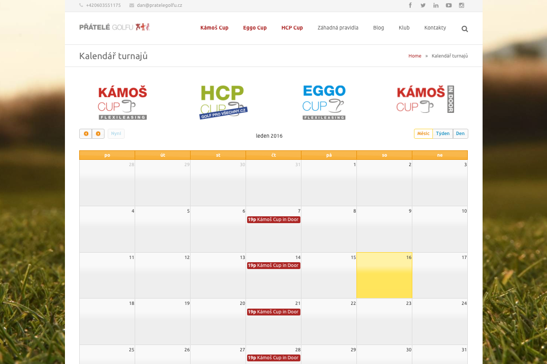Click the Nyní today button
This screenshot has width=547, height=364.
[116, 133]
